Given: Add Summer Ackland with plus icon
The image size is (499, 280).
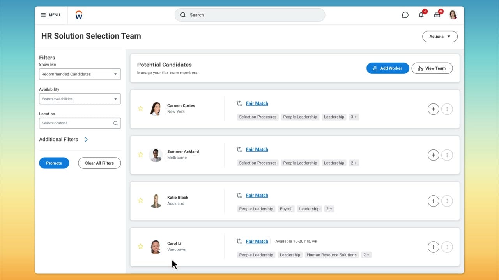Looking at the screenshot, I should click(x=433, y=155).
